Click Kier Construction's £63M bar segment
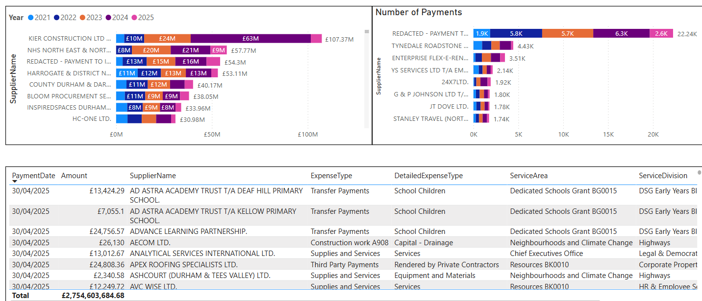Viewport: 702px width, 301px height. pyautogui.click(x=251, y=39)
